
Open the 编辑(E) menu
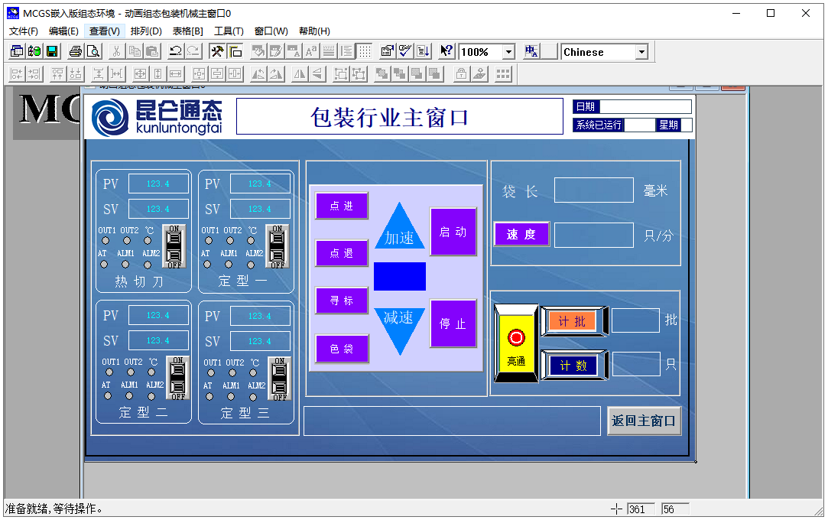coord(63,31)
